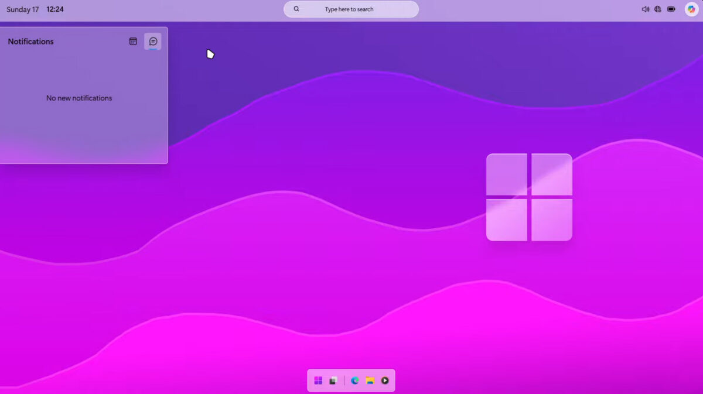This screenshot has height=394, width=703.
Task: Open the network globe icon
Action: pyautogui.click(x=658, y=9)
